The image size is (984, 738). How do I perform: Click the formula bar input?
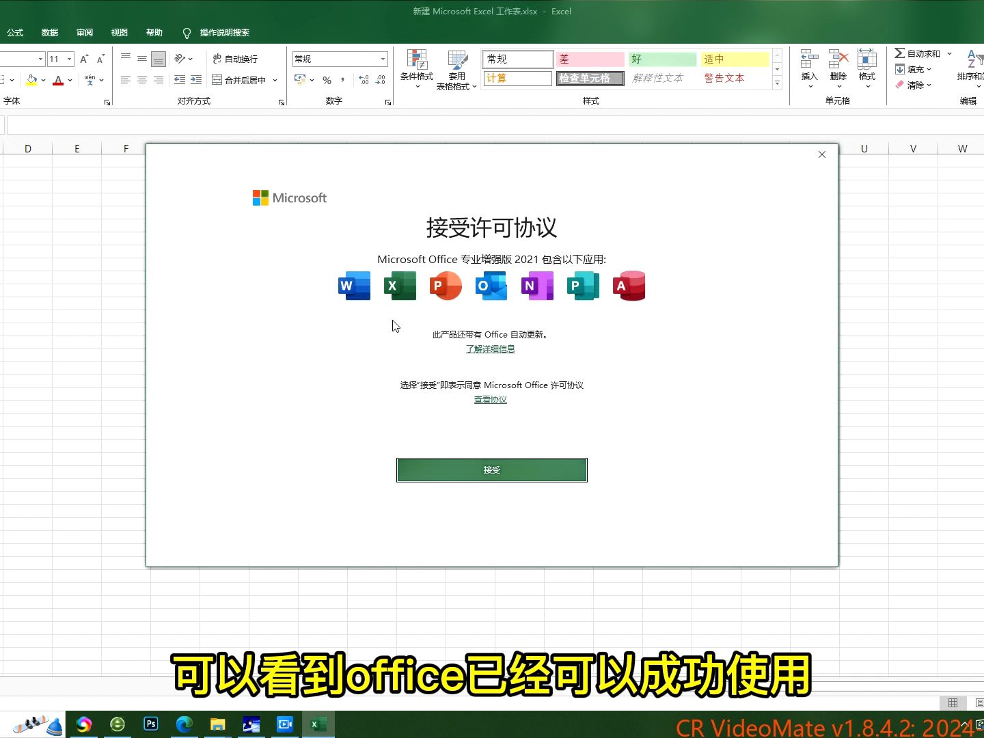coord(495,125)
